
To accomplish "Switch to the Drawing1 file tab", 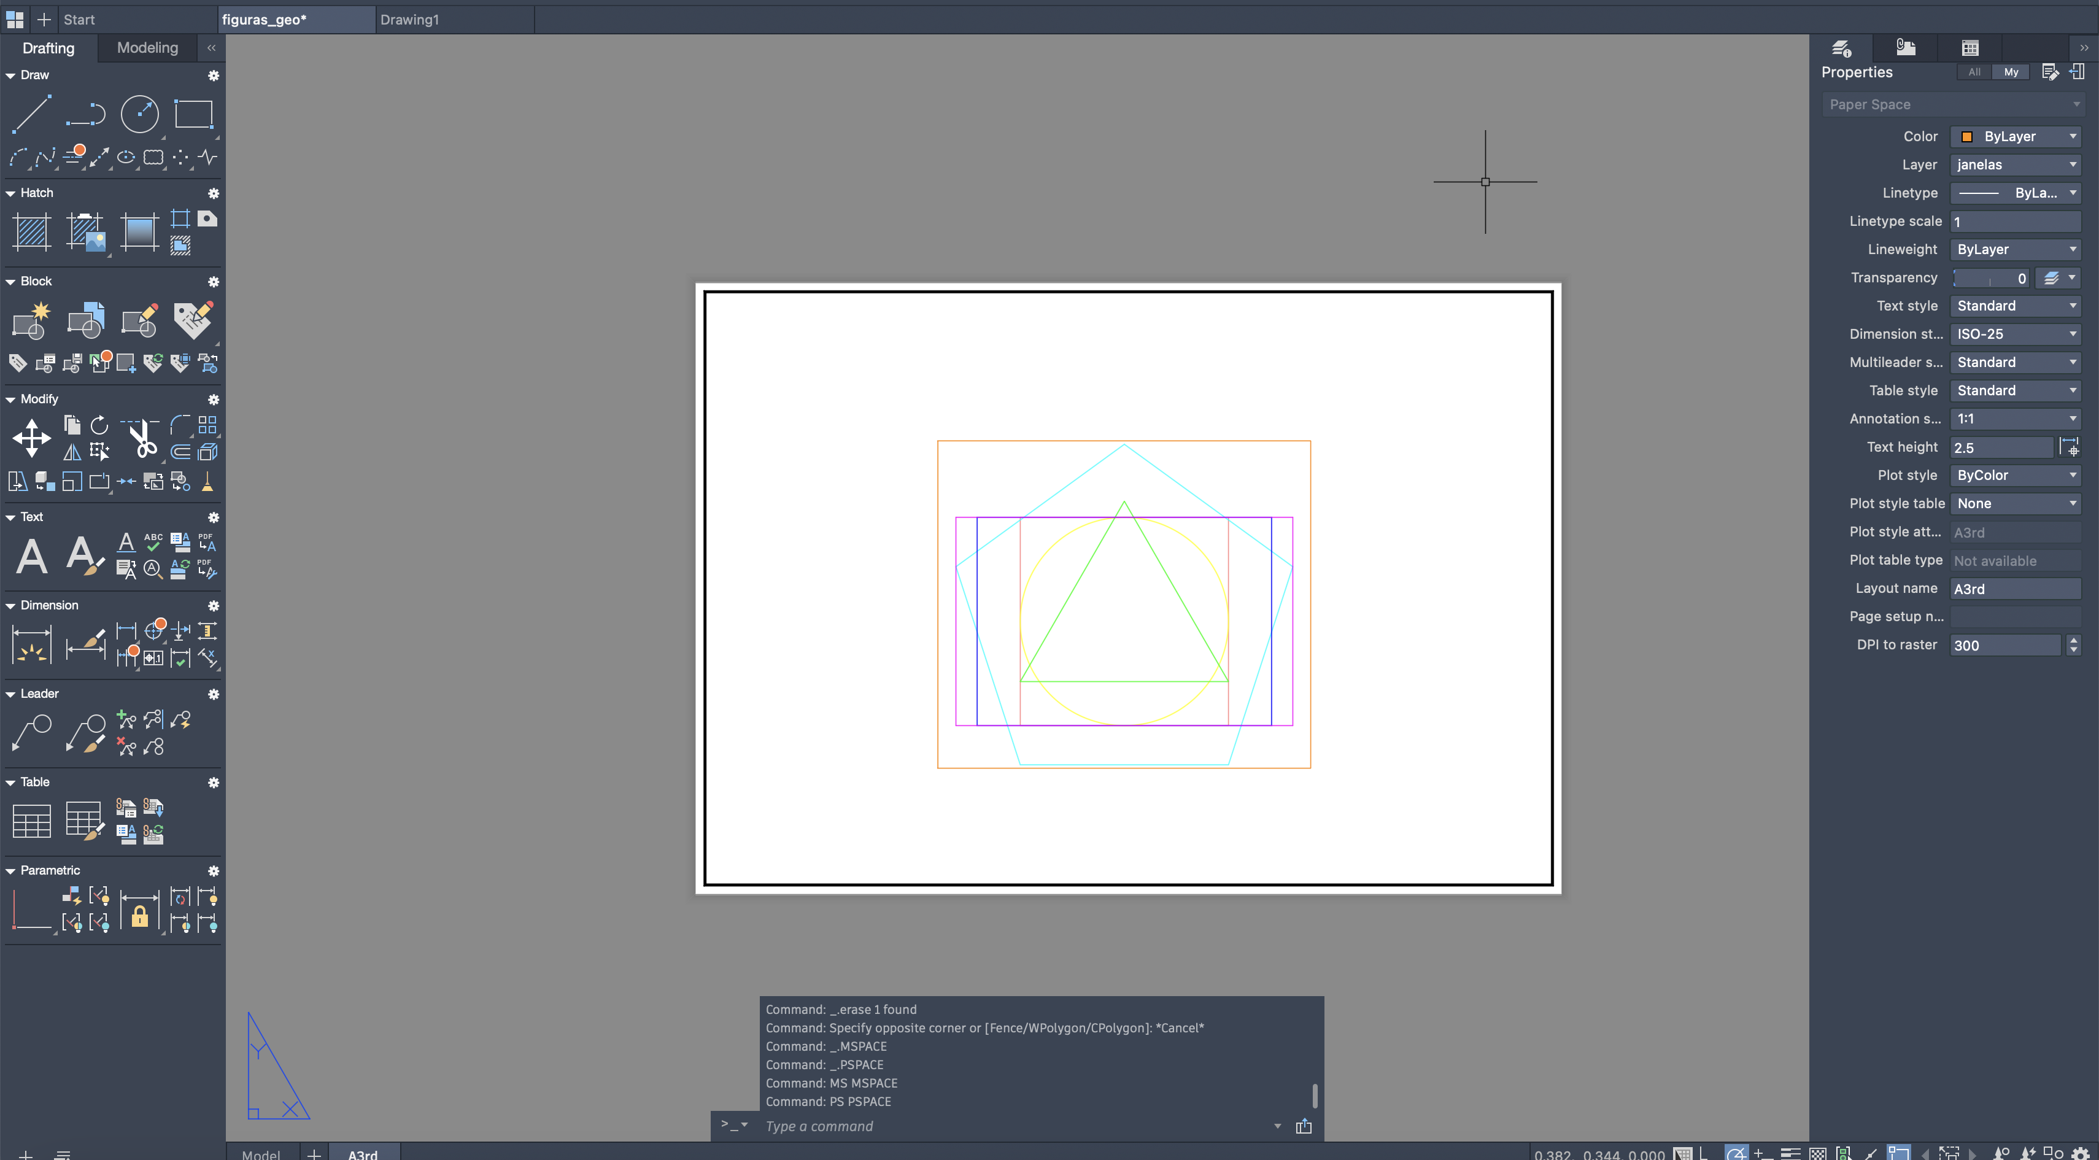I will point(409,20).
